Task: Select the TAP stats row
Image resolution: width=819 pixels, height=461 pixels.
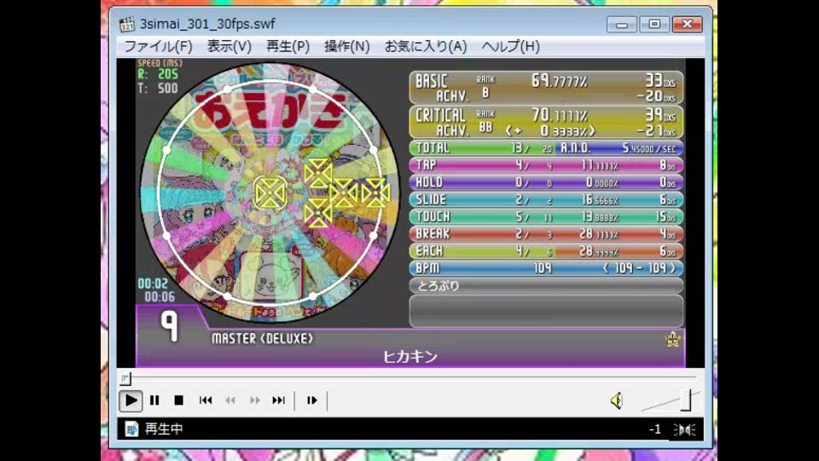Action: point(546,165)
